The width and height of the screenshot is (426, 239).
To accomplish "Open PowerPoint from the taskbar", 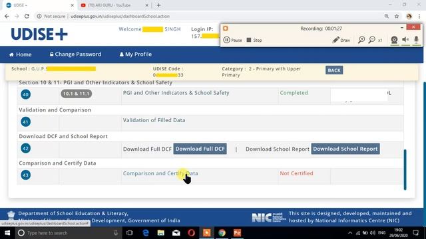I will coord(237,233).
